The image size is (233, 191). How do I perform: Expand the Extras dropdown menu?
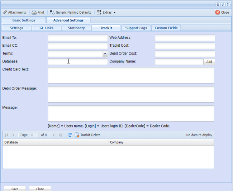pyautogui.click(x=106, y=12)
